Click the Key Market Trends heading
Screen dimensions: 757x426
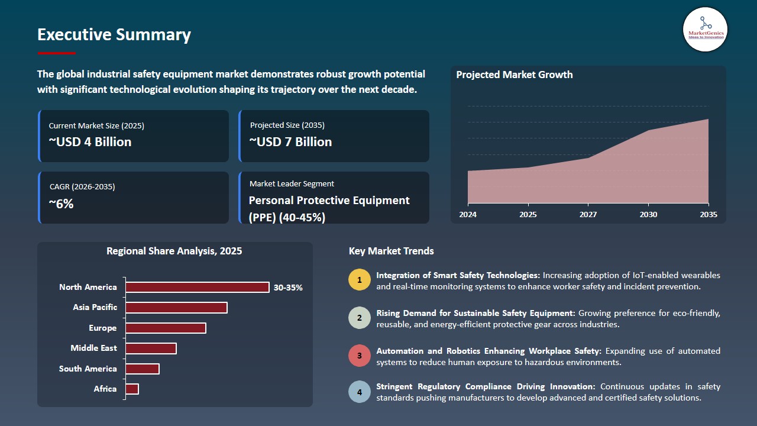(392, 251)
